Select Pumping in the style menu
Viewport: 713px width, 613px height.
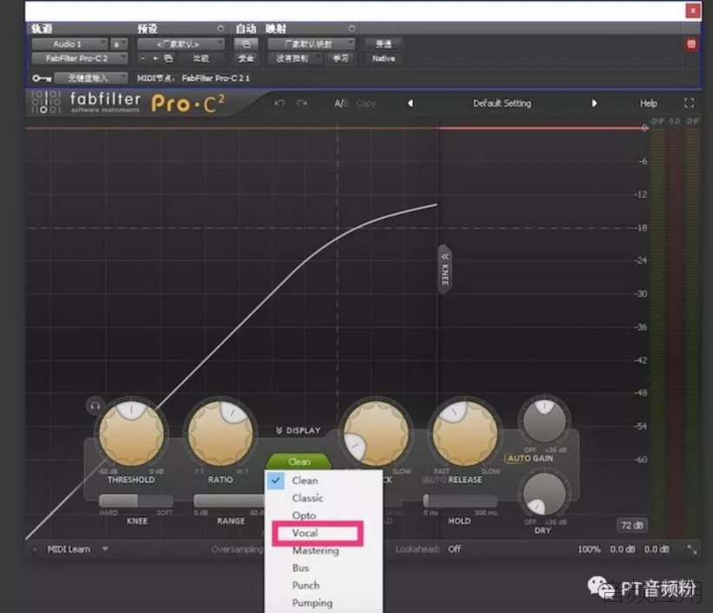[x=323, y=603]
